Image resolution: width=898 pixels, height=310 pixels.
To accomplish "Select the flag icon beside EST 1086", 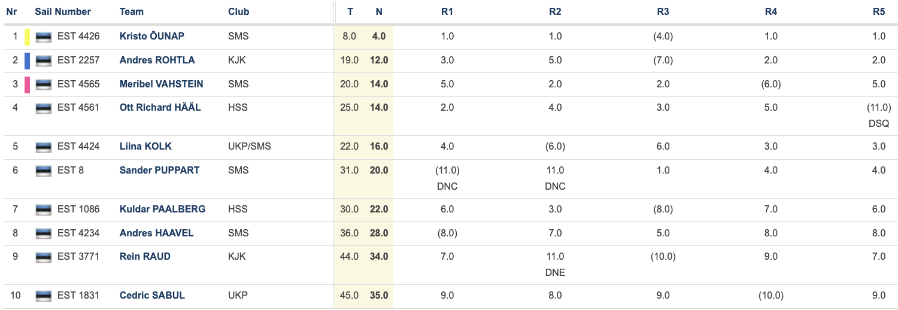I will (x=43, y=209).
